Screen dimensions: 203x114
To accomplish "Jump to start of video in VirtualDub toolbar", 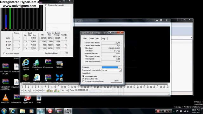I will coord(34,91).
